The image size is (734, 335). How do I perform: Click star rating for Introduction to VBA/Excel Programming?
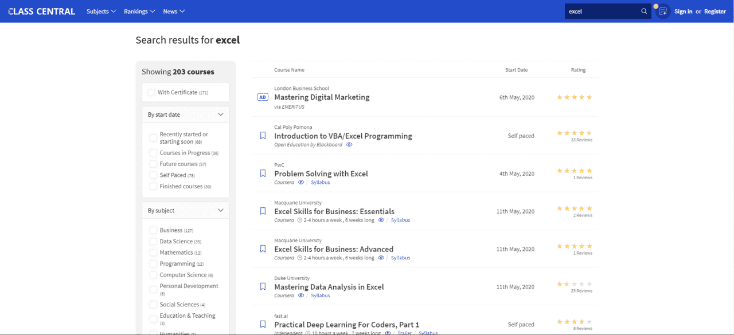point(575,133)
